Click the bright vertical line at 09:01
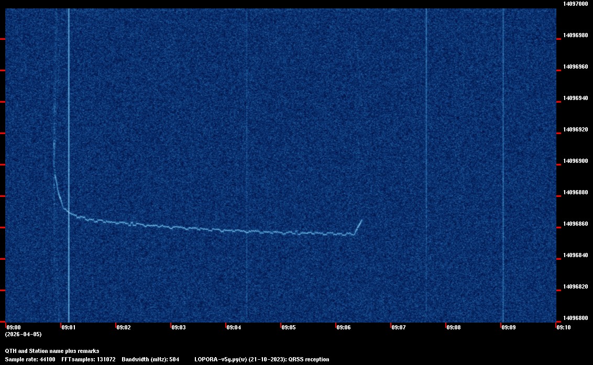 tap(69, 165)
